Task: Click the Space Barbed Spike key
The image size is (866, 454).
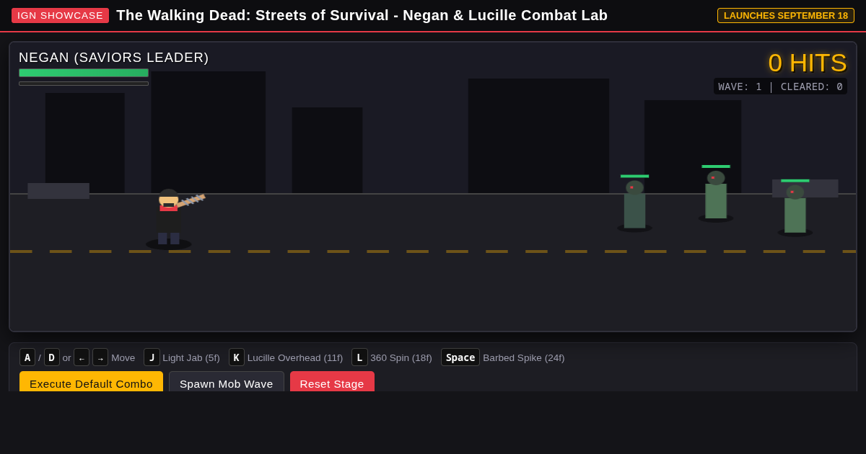Action: (x=460, y=357)
